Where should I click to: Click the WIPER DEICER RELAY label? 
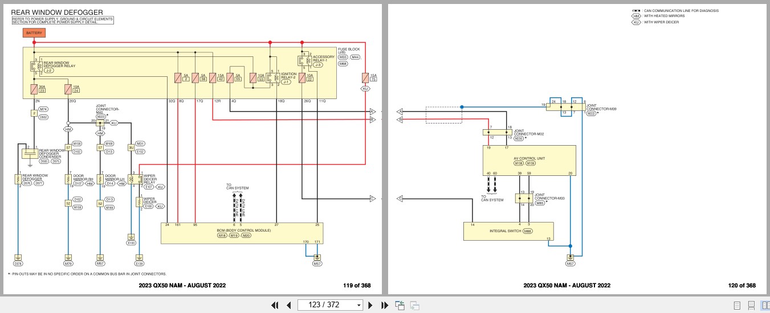click(x=150, y=179)
